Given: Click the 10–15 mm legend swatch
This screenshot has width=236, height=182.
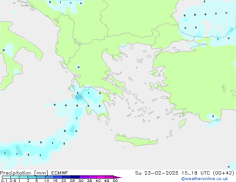Looking at the screenshot, I should pyautogui.click(x=50, y=177).
